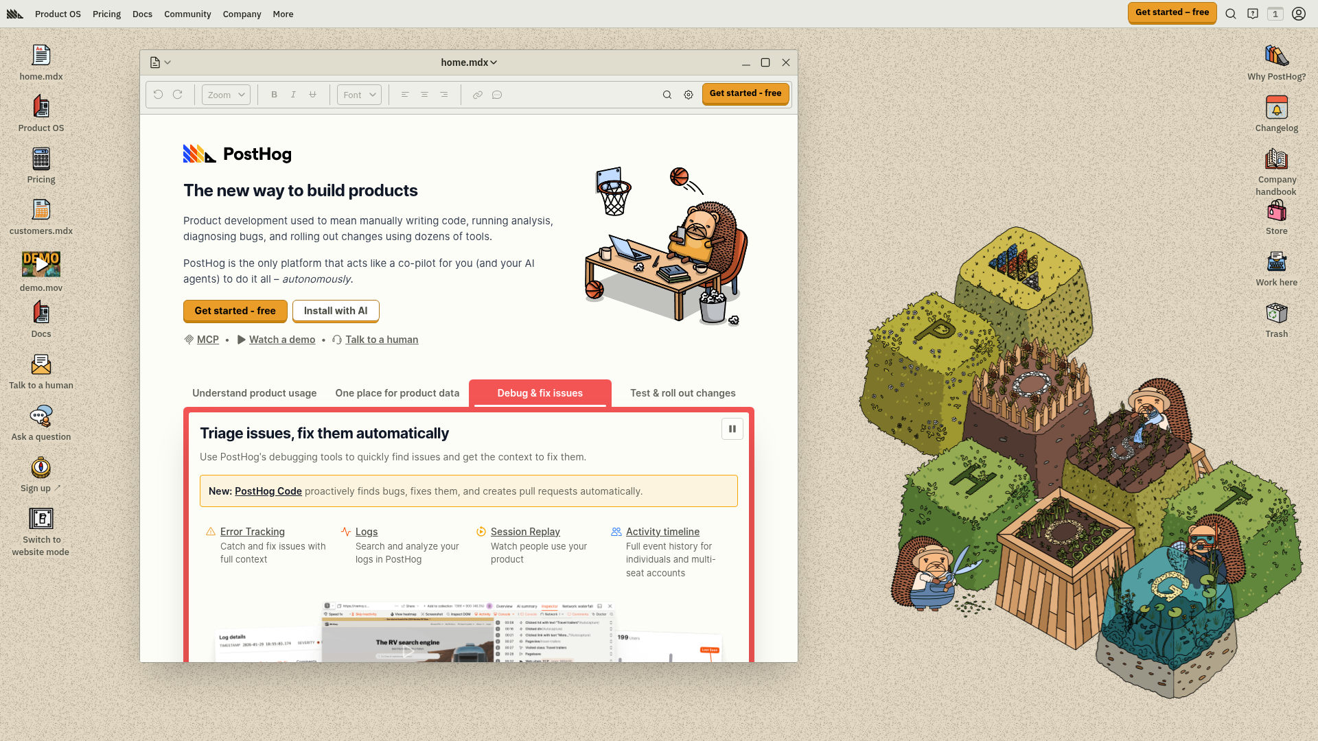Open the Zoom dropdown
Screen dimensions: 1318x741
(x=226, y=95)
